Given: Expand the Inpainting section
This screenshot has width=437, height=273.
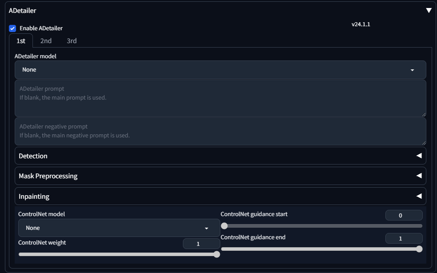Looking at the screenshot, I should point(220,196).
